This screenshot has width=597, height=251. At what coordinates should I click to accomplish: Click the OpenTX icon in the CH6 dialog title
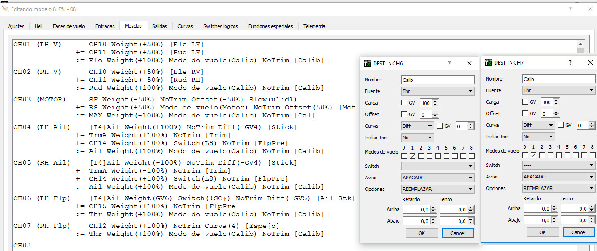pyautogui.click(x=367, y=63)
